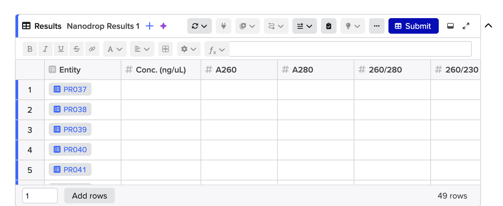Collapse the Results section chevron
Screen dimensions: 503x206
coord(488,25)
